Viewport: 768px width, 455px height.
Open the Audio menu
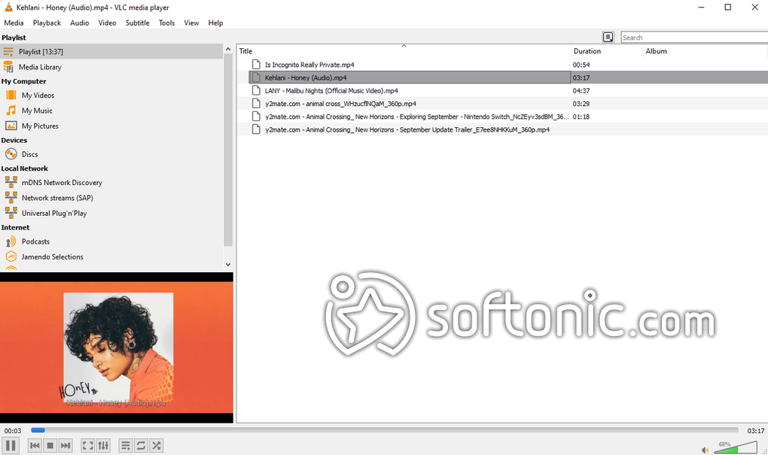[79, 23]
